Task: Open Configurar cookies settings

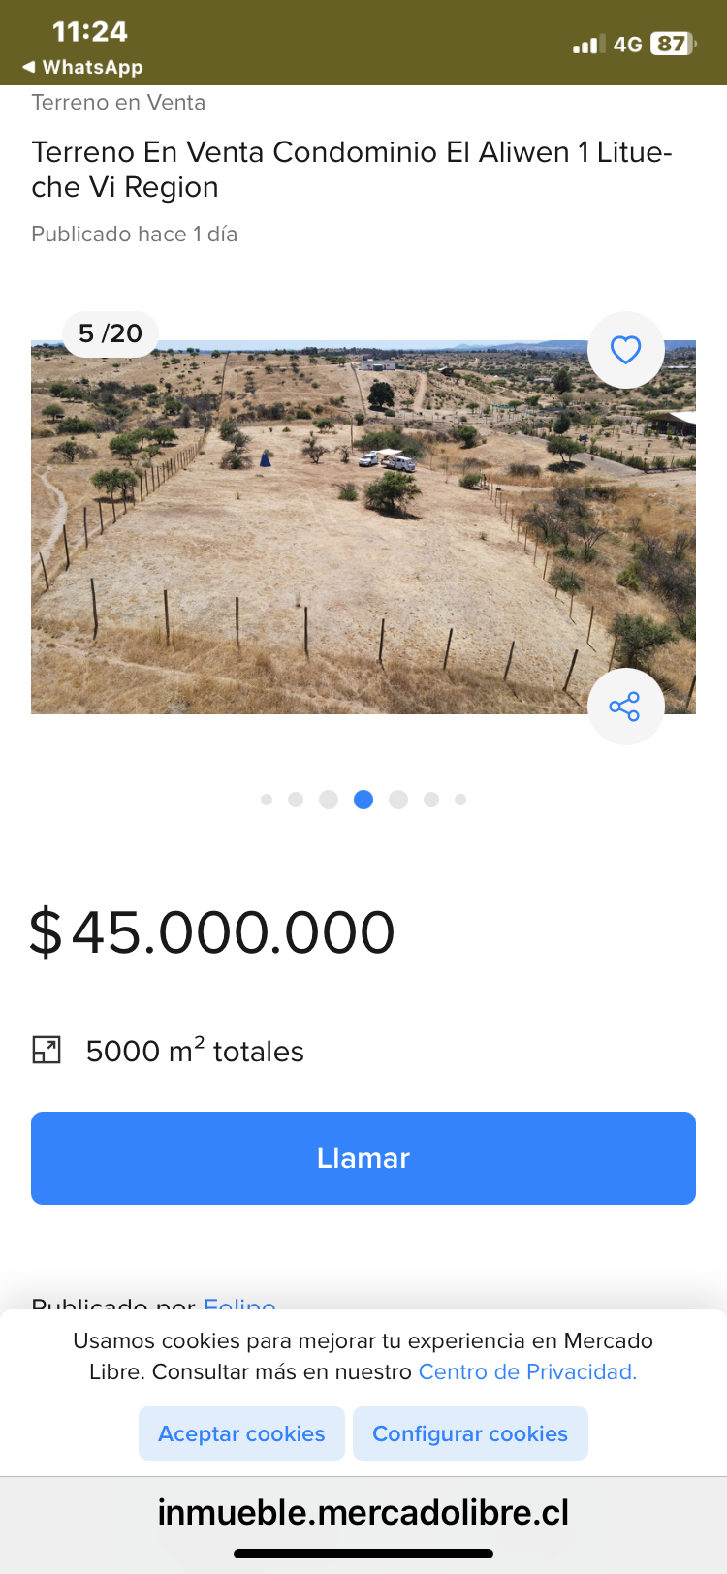Action: pos(470,1433)
